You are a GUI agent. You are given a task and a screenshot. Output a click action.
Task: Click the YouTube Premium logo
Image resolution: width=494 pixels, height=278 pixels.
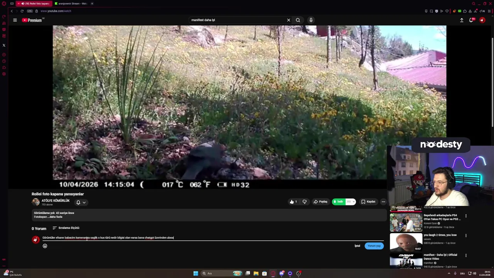32,20
